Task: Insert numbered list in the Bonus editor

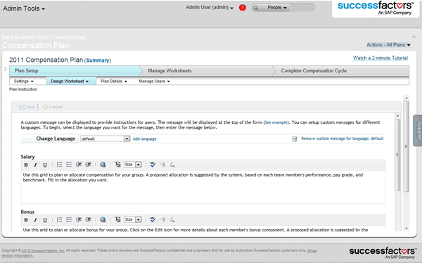Action: coord(60,219)
